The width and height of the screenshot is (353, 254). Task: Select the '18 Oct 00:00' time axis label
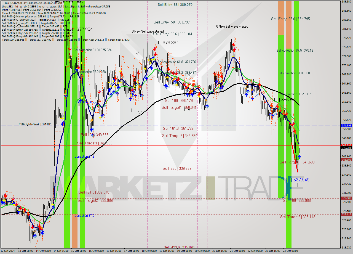coord(150,251)
